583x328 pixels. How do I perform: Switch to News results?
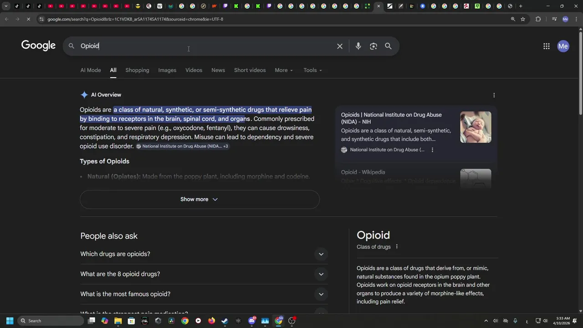click(x=218, y=70)
